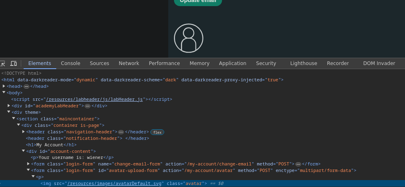Collapse the account-content div node
The height and width of the screenshot is (187, 405).
[x=24, y=151]
